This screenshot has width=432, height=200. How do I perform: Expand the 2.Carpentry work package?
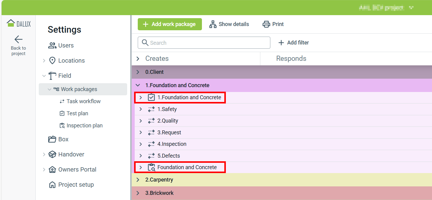[138, 180]
